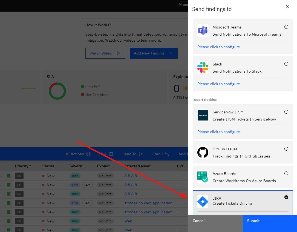Screen dimensions: 297x232
Task: Click the Low badge beside 3.7
Action: coord(75,185)
